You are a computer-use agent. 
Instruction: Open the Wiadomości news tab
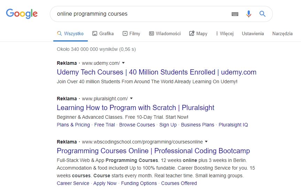(165, 33)
